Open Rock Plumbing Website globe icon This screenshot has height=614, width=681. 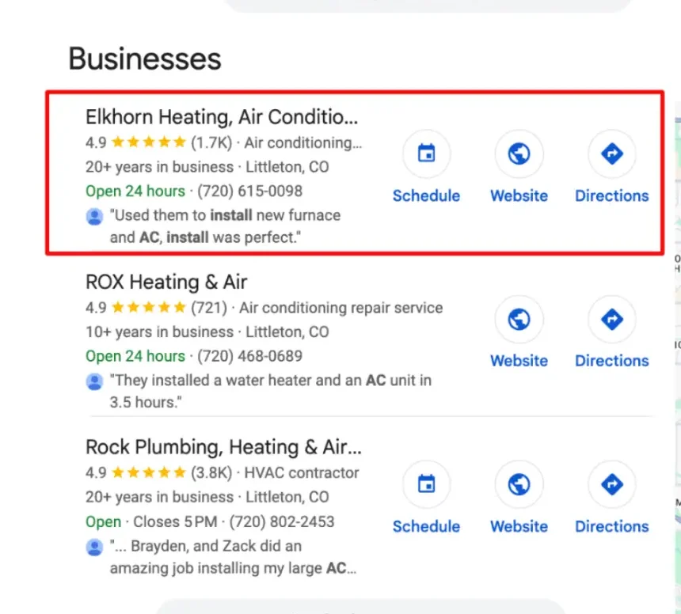click(x=519, y=483)
